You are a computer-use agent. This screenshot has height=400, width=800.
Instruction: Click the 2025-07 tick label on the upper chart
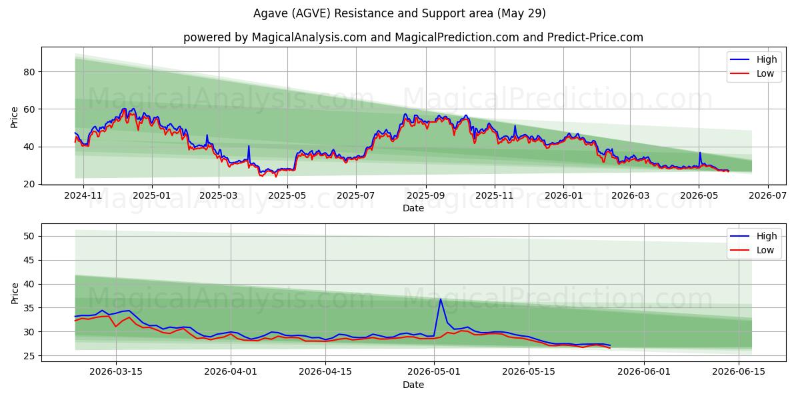point(356,196)
